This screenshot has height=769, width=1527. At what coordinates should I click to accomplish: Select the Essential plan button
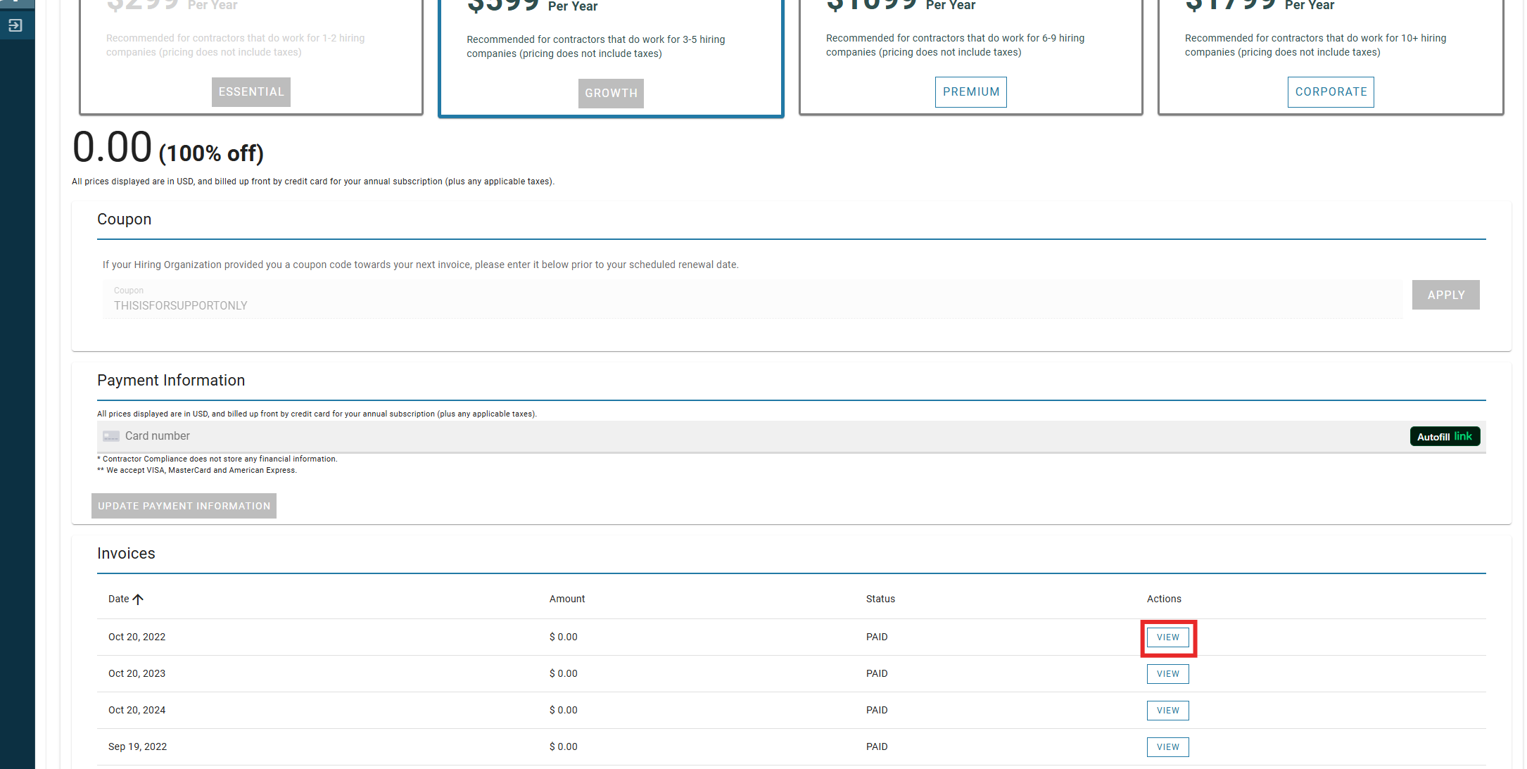point(251,92)
